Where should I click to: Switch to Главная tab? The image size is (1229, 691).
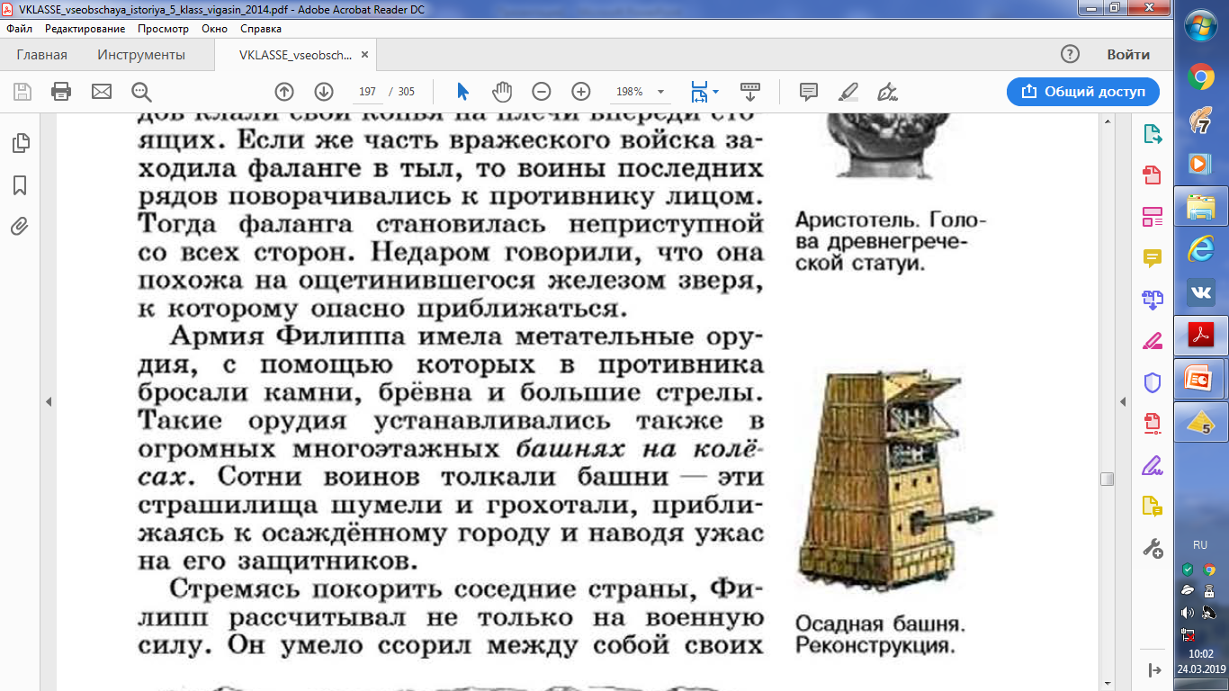[41, 55]
